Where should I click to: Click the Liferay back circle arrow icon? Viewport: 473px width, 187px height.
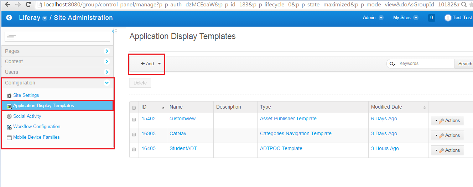point(9,18)
